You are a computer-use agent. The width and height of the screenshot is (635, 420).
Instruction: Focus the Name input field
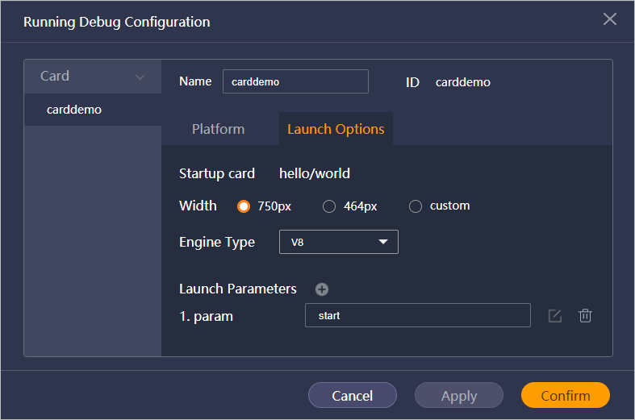click(x=295, y=81)
